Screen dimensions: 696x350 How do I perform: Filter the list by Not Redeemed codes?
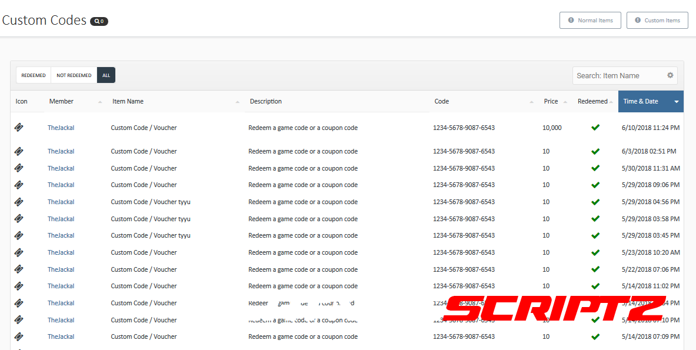pyautogui.click(x=74, y=75)
